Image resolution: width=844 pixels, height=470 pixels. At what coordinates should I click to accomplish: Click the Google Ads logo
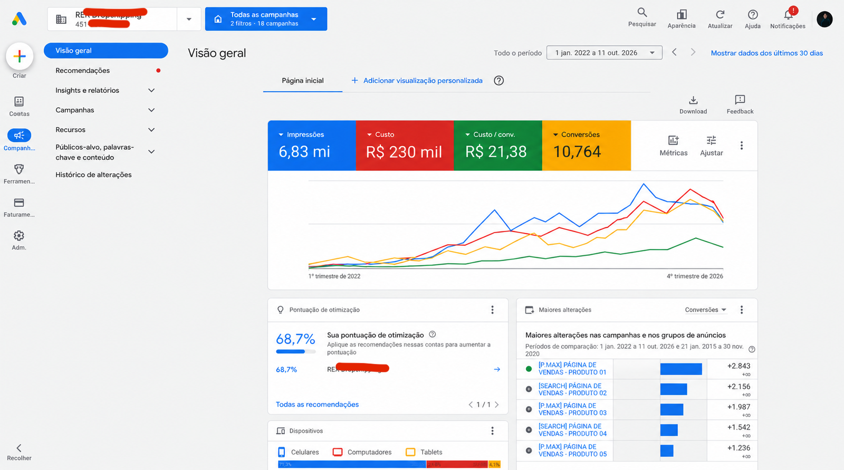tap(19, 19)
